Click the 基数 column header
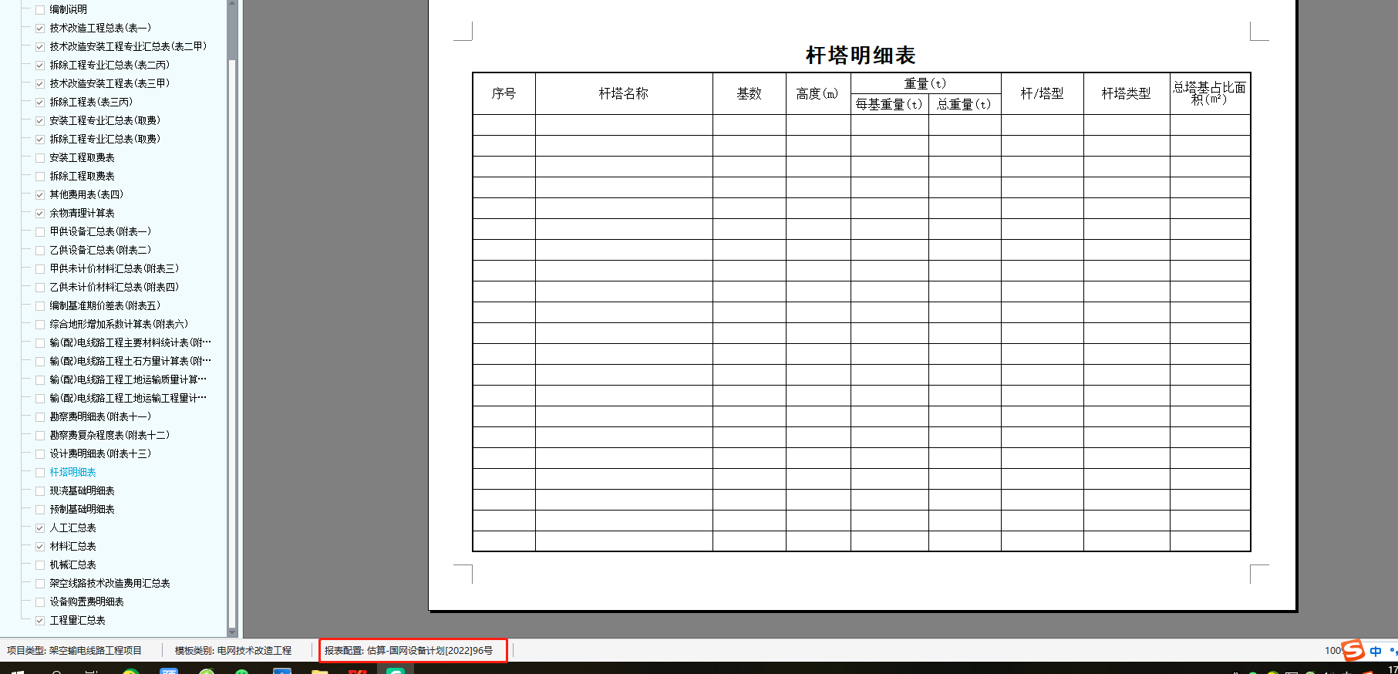The width and height of the screenshot is (1398, 674). pos(750,93)
